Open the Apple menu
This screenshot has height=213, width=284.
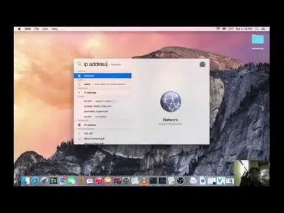tap(20, 29)
